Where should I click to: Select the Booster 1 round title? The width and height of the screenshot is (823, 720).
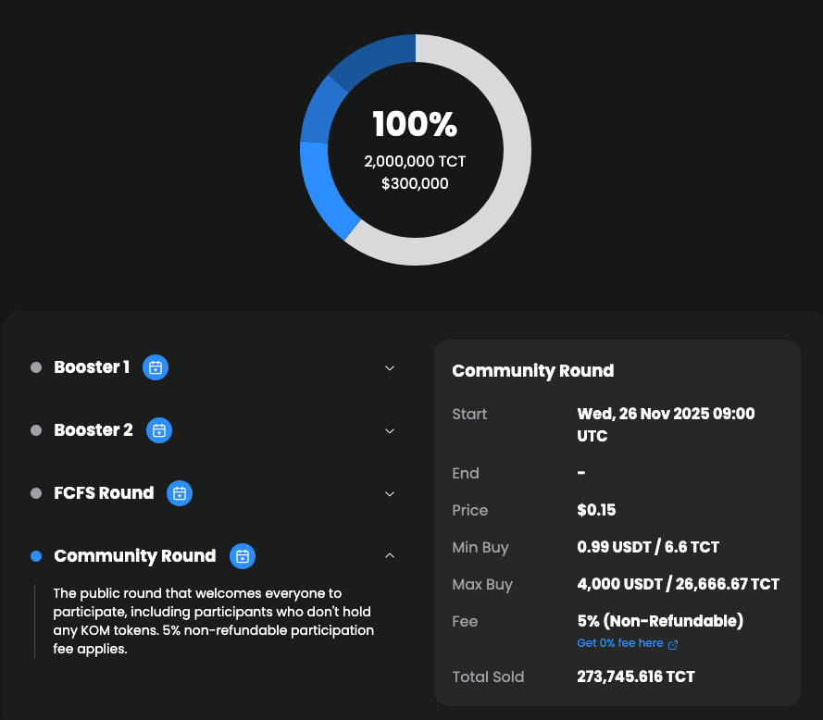coord(92,367)
